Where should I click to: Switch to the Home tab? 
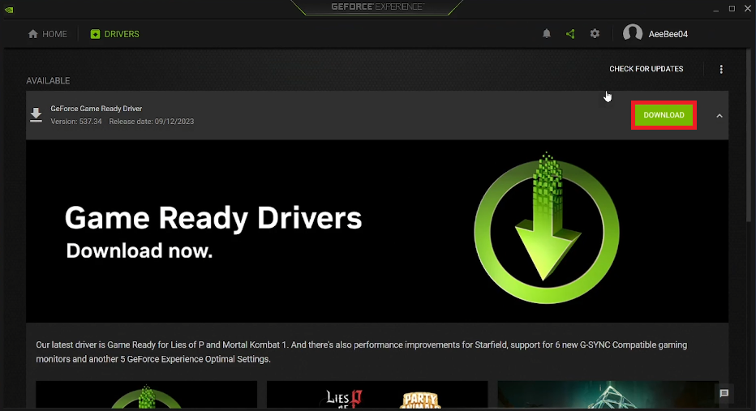48,34
